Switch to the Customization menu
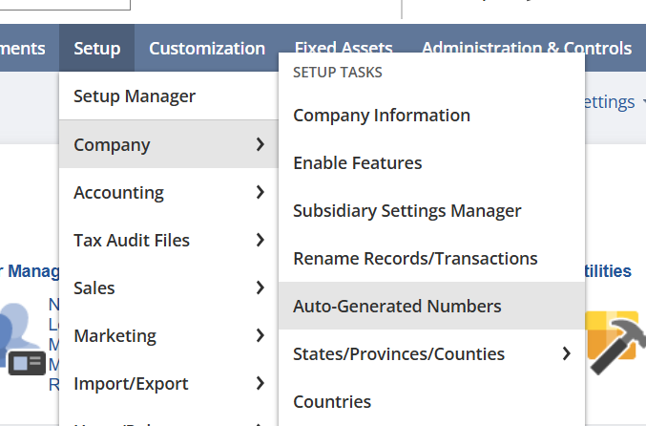Image resolution: width=646 pixels, height=426 pixels. click(x=207, y=49)
